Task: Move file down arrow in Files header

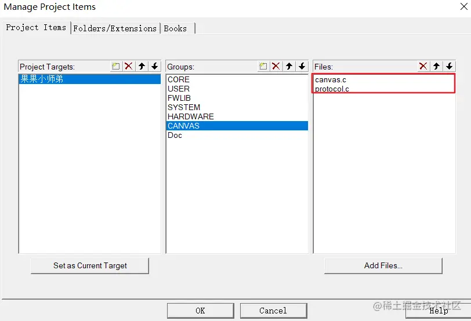Action: pyautogui.click(x=450, y=66)
